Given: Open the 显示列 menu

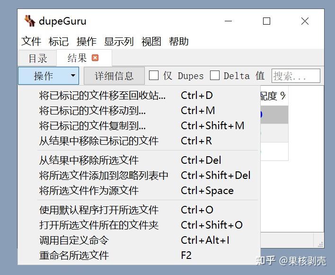Looking at the screenshot, I should (119, 41).
